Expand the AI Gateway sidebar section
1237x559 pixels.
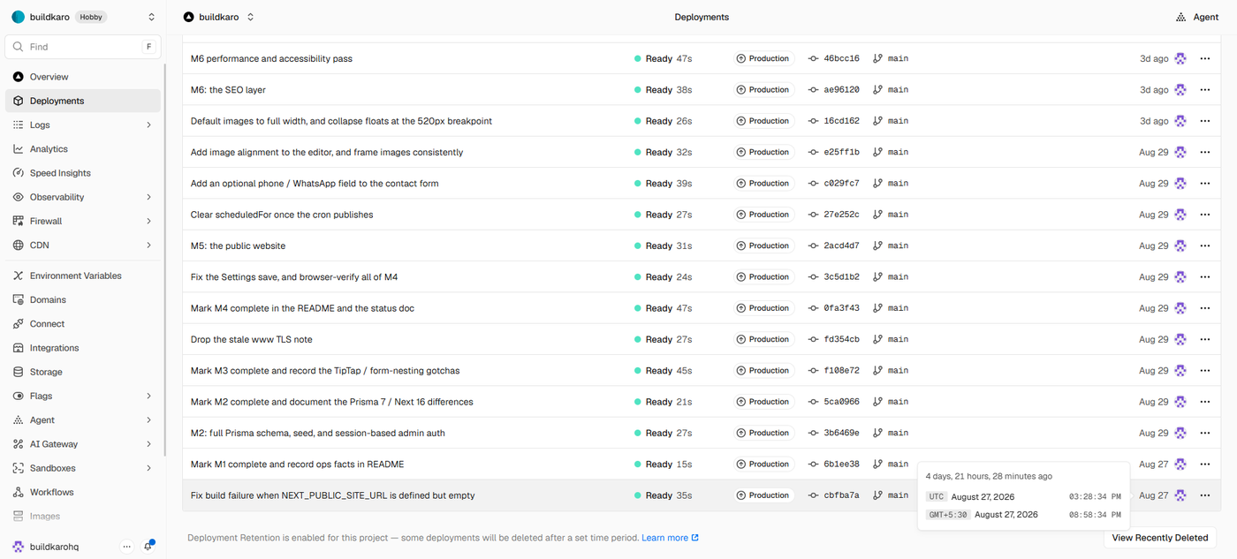[148, 444]
